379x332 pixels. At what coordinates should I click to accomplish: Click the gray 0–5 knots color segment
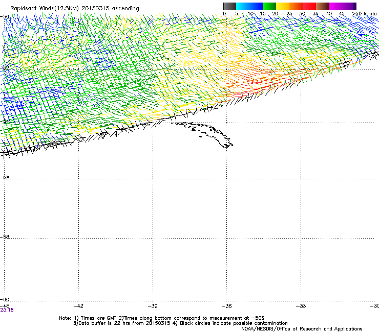[229, 6]
